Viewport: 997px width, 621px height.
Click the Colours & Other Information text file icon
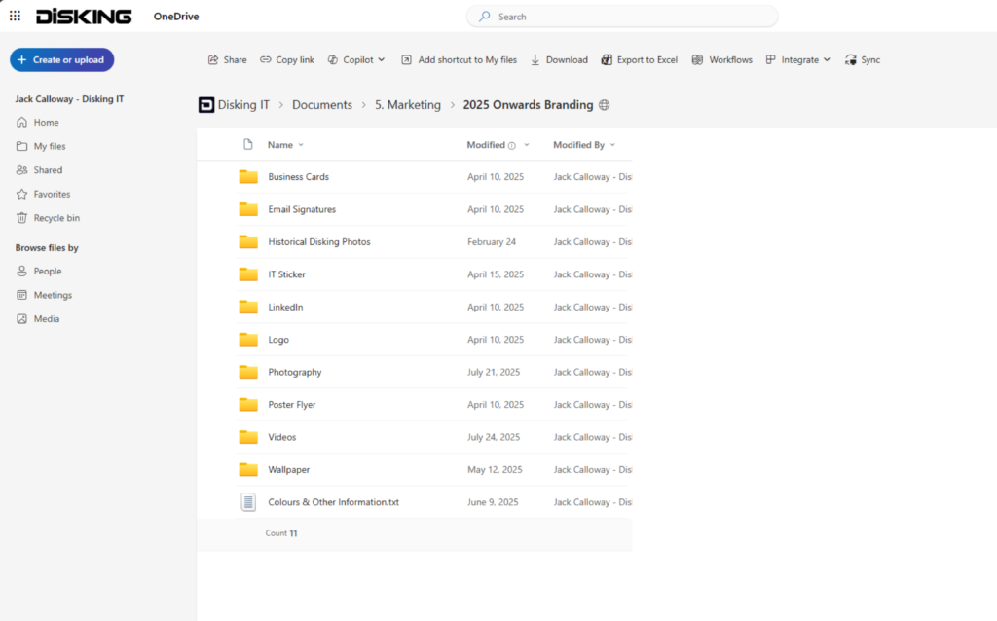[248, 502]
